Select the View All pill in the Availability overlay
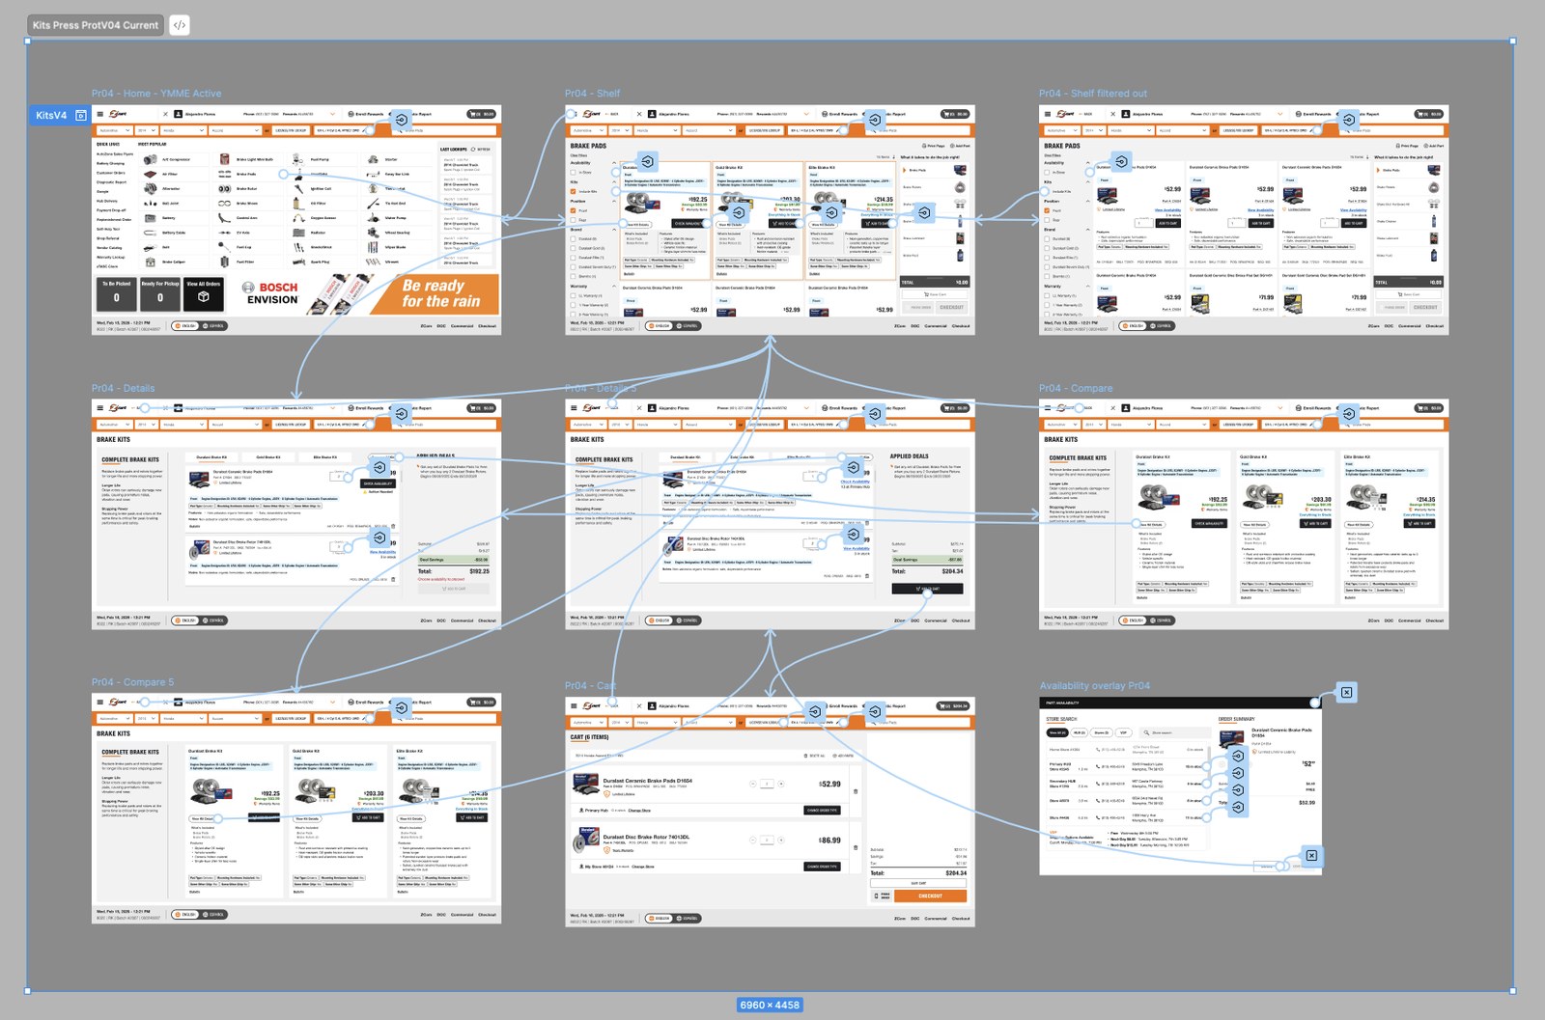The image size is (1545, 1020). (1057, 732)
